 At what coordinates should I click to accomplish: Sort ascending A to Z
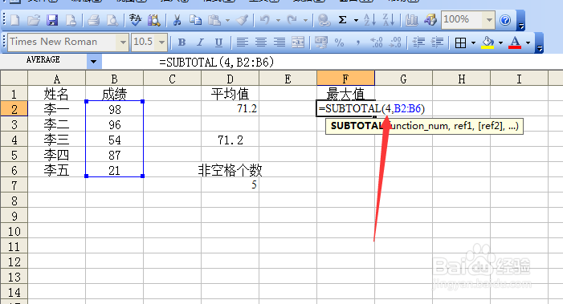[x=369, y=20]
